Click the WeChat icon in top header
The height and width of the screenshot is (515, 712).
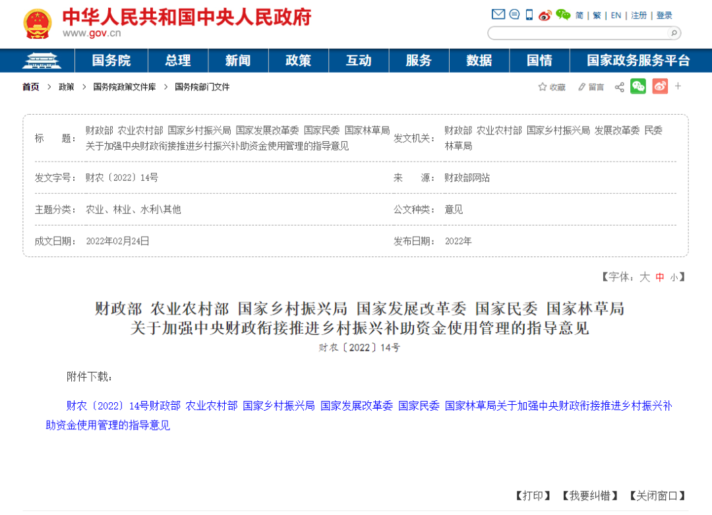(563, 15)
